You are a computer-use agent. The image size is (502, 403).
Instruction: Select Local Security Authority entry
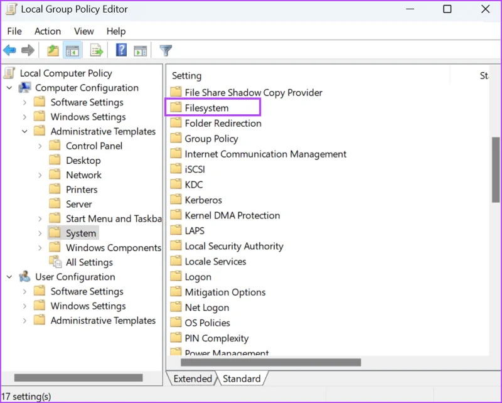coord(234,246)
